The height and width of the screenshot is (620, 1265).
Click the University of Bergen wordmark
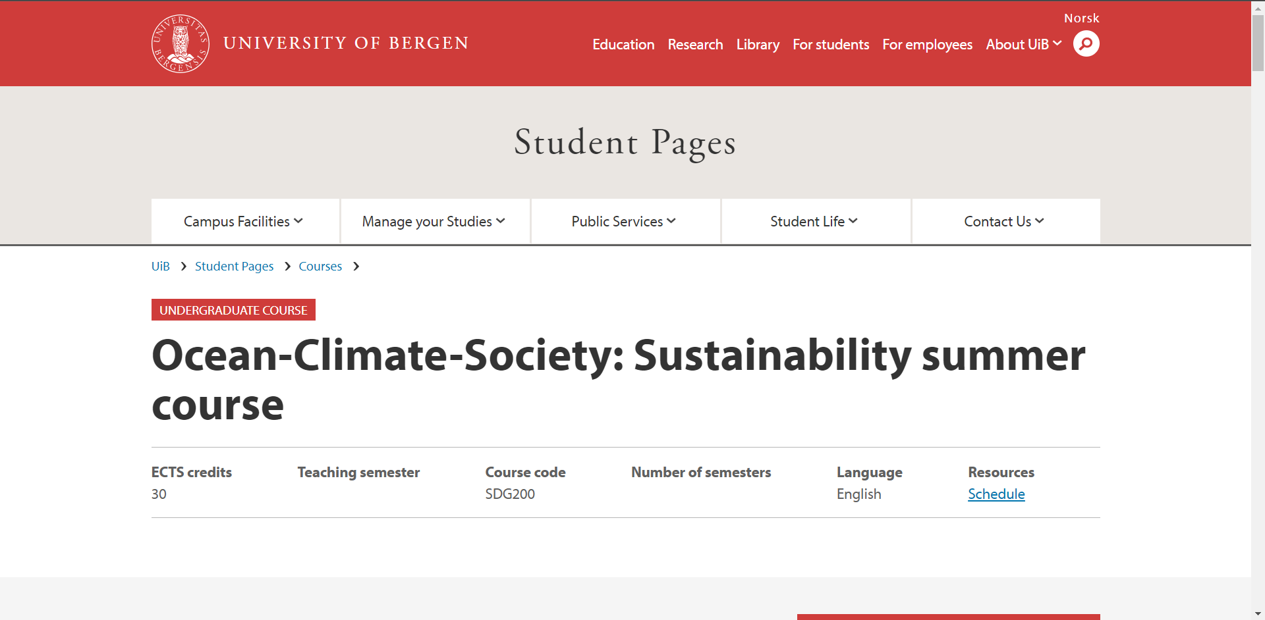(x=346, y=43)
